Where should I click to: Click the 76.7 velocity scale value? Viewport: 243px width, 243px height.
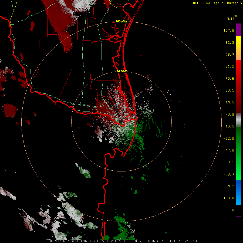click(x=230, y=54)
